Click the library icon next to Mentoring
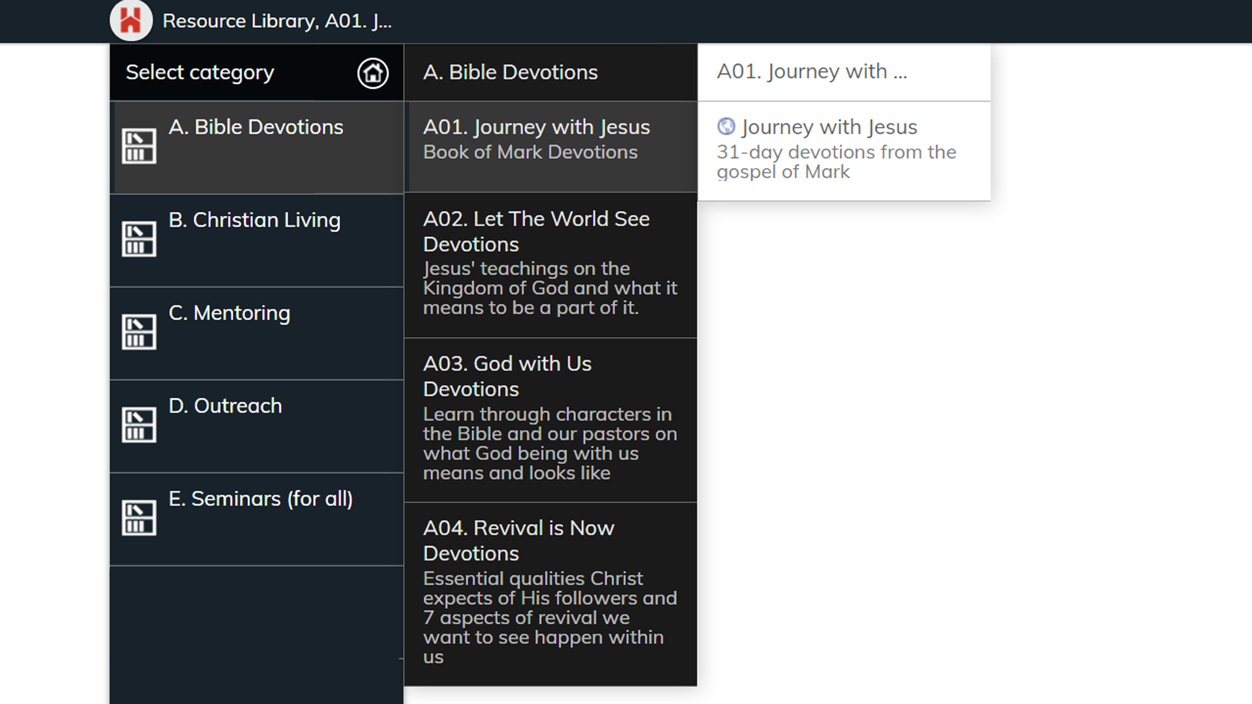 (x=139, y=332)
